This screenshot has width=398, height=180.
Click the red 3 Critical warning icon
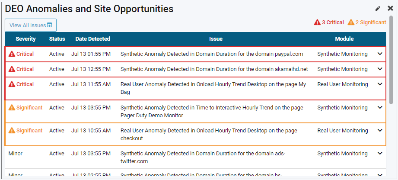tap(317, 22)
